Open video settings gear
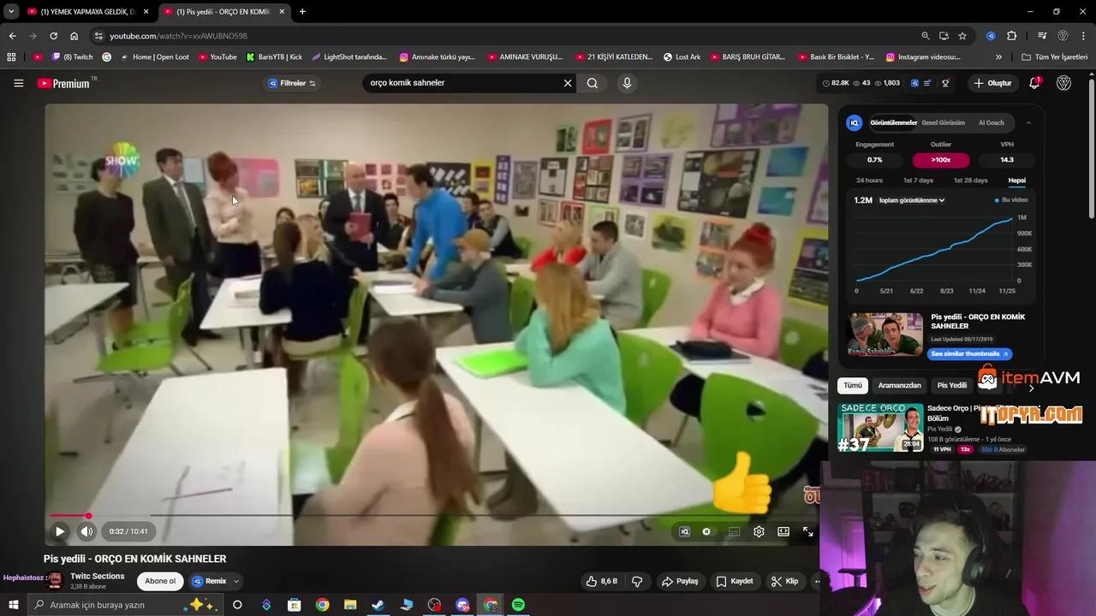The height and width of the screenshot is (616, 1096). point(759,531)
